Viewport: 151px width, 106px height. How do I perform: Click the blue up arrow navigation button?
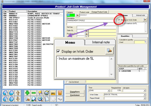pyautogui.click(x=11, y=93)
